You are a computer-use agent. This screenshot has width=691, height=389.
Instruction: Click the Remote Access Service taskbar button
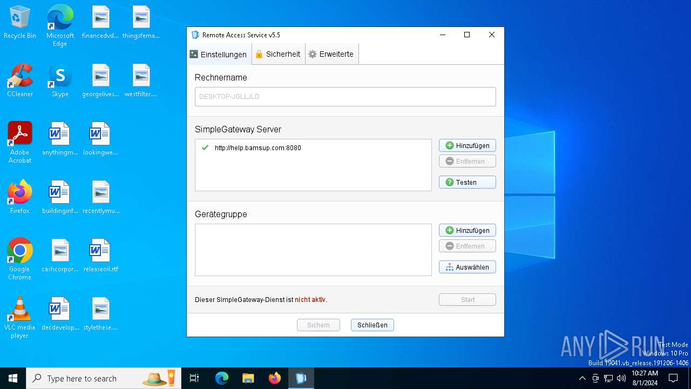(x=301, y=378)
